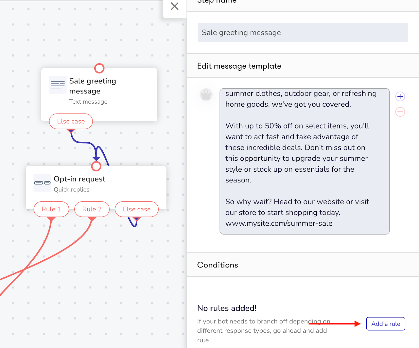Click the www.mysite.com/summer-sale text

(279, 223)
